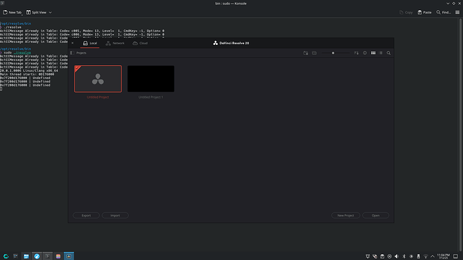Click the Untitled Project name label
Viewport: 463px width, 260px height.
98,97
